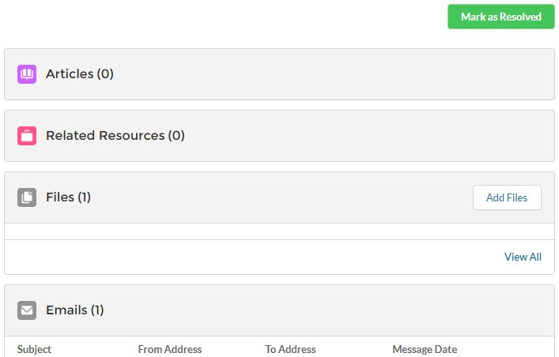Open the Emails (1) related list
This screenshot has width=559, height=357.
(x=75, y=310)
